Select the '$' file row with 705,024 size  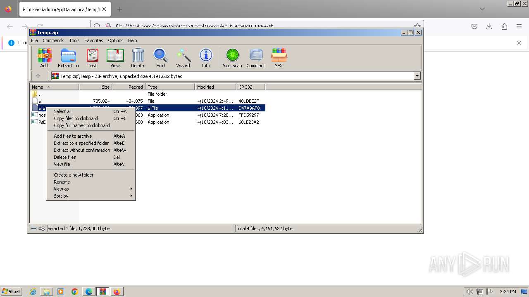pyautogui.click(x=148, y=101)
